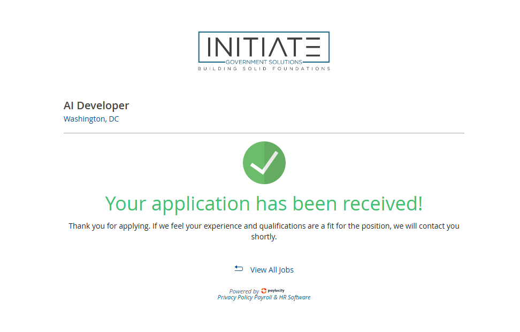The width and height of the screenshot is (520, 332).
Task: Click the AI Developer job title
Action: pos(96,105)
